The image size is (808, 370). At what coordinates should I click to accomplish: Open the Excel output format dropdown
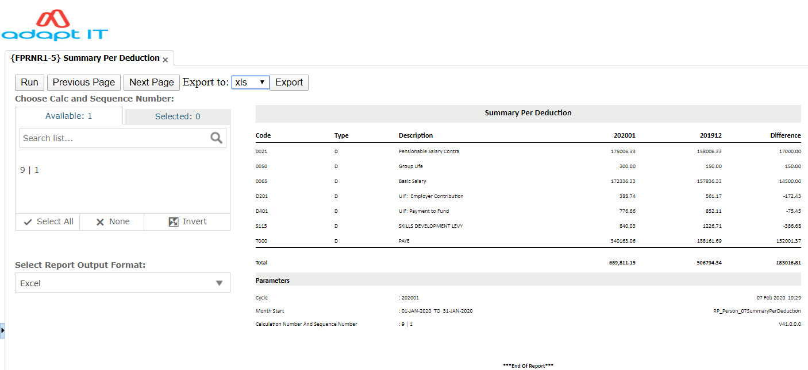point(122,283)
